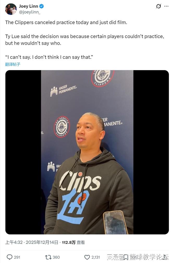Click the 2,131 likes count
172x263 pixels.
point(96,257)
